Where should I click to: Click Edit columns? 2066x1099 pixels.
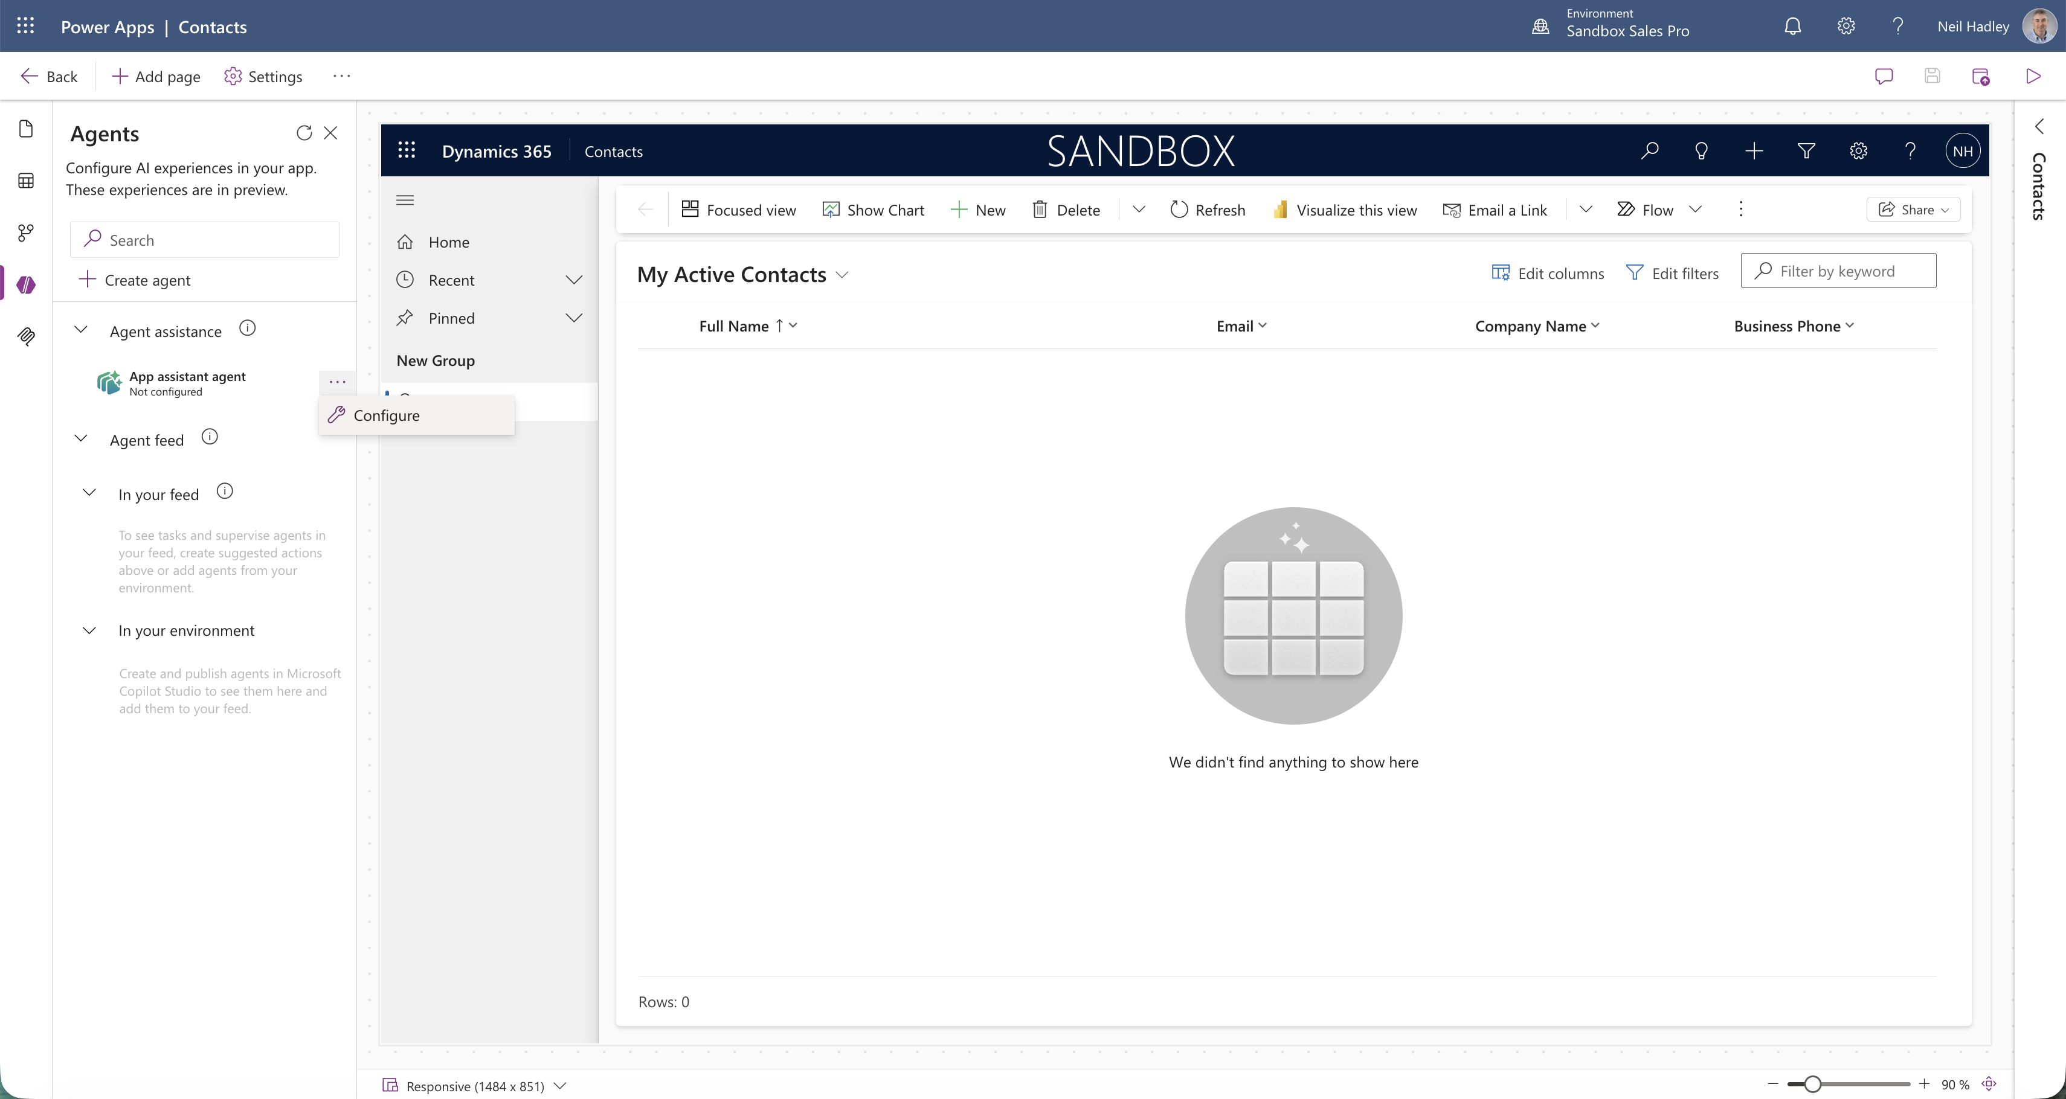pos(1548,274)
